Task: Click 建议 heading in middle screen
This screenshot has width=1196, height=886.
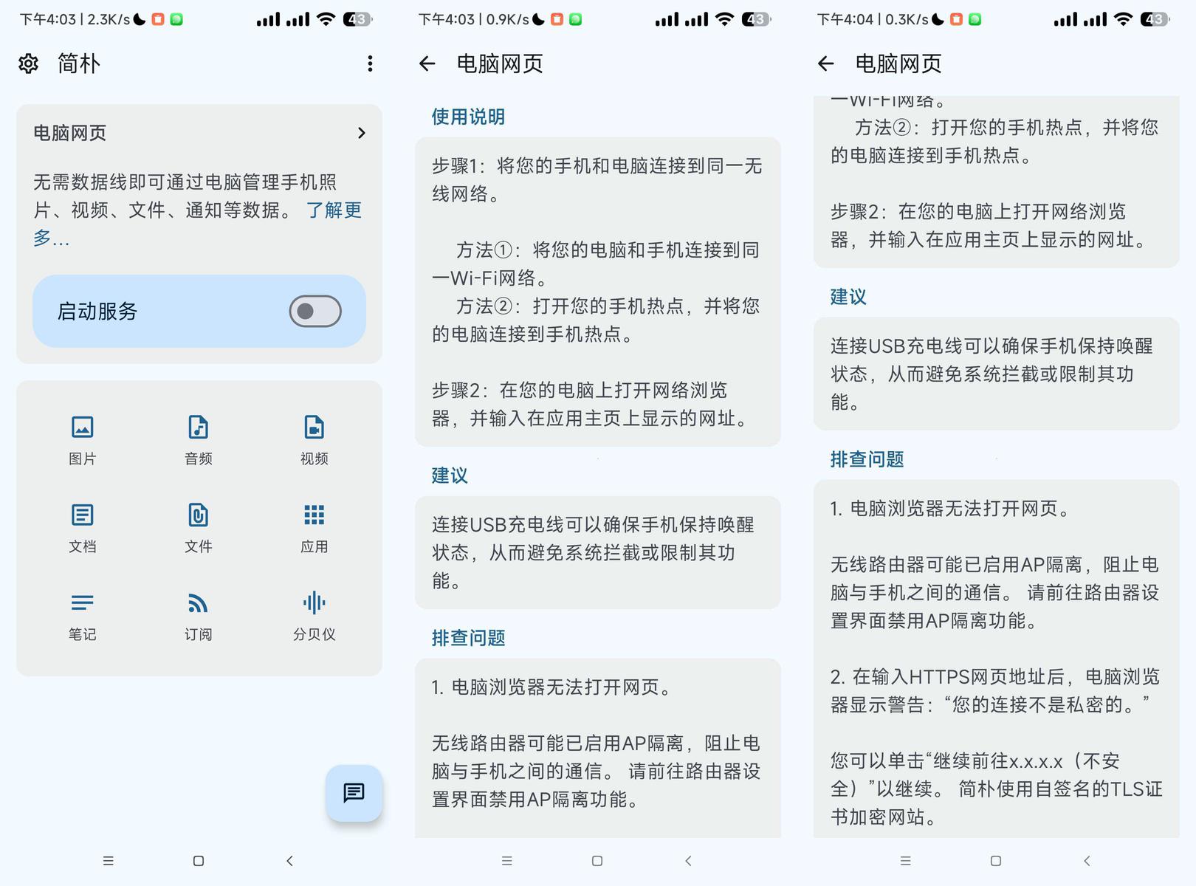Action: point(450,475)
